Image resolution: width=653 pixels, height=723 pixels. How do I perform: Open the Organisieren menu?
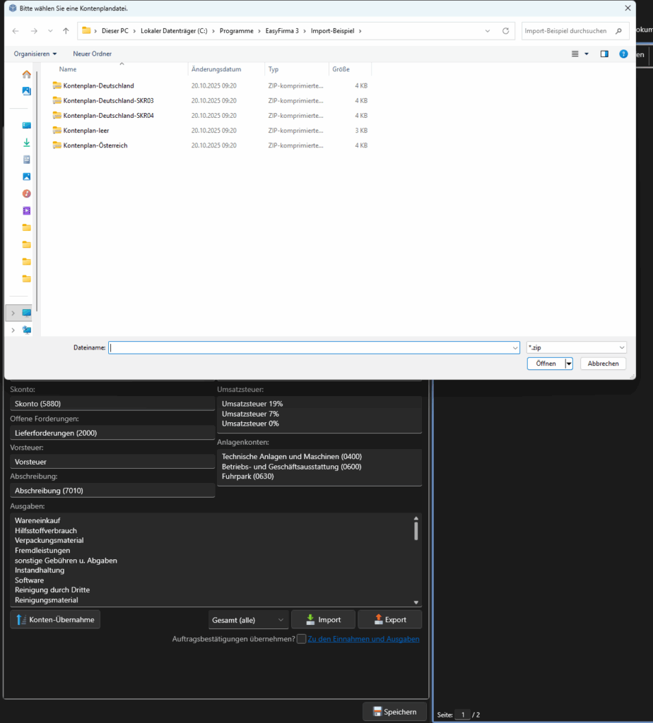35,54
